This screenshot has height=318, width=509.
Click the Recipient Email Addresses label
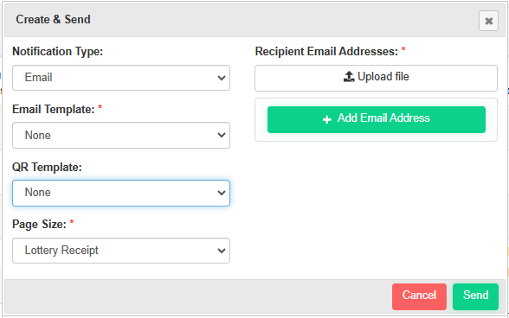326,52
